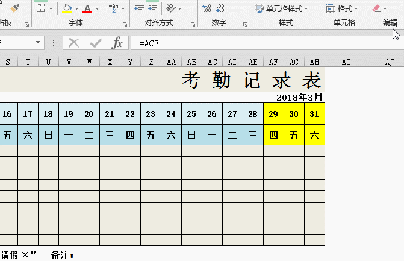Click the text orientation icon
This screenshot has width=404, height=261.
click(170, 8)
